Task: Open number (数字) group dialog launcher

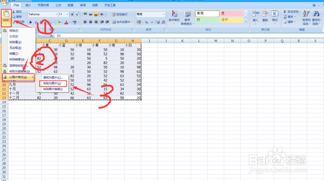Action: [164, 29]
